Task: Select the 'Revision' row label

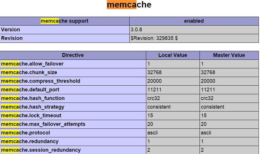Action: (12, 38)
